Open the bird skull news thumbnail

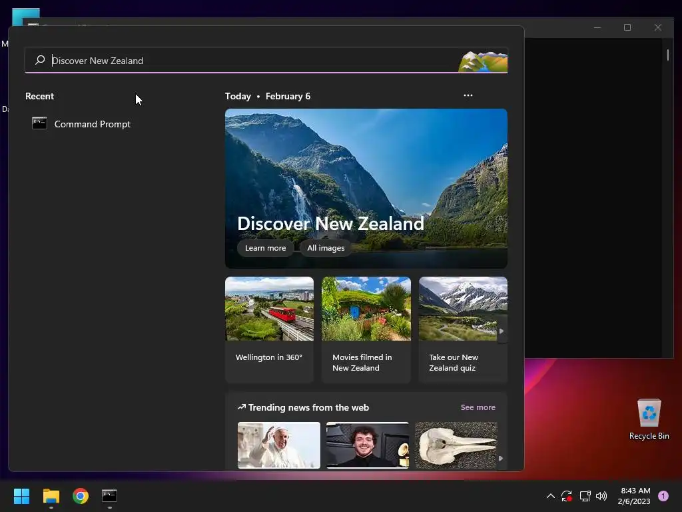tap(456, 445)
